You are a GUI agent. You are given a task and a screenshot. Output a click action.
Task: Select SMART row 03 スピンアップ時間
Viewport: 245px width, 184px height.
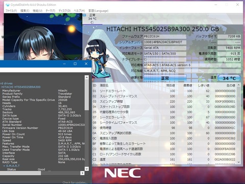click(164, 102)
